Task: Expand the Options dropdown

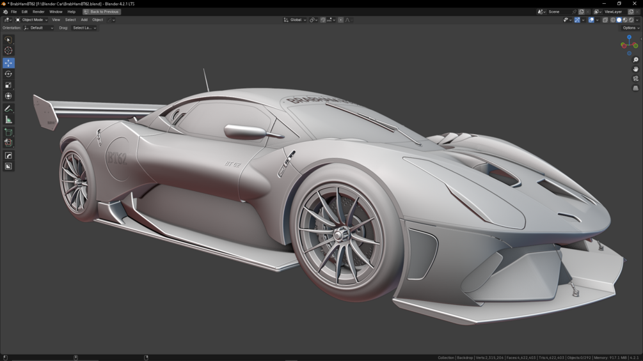Action: [x=631, y=28]
